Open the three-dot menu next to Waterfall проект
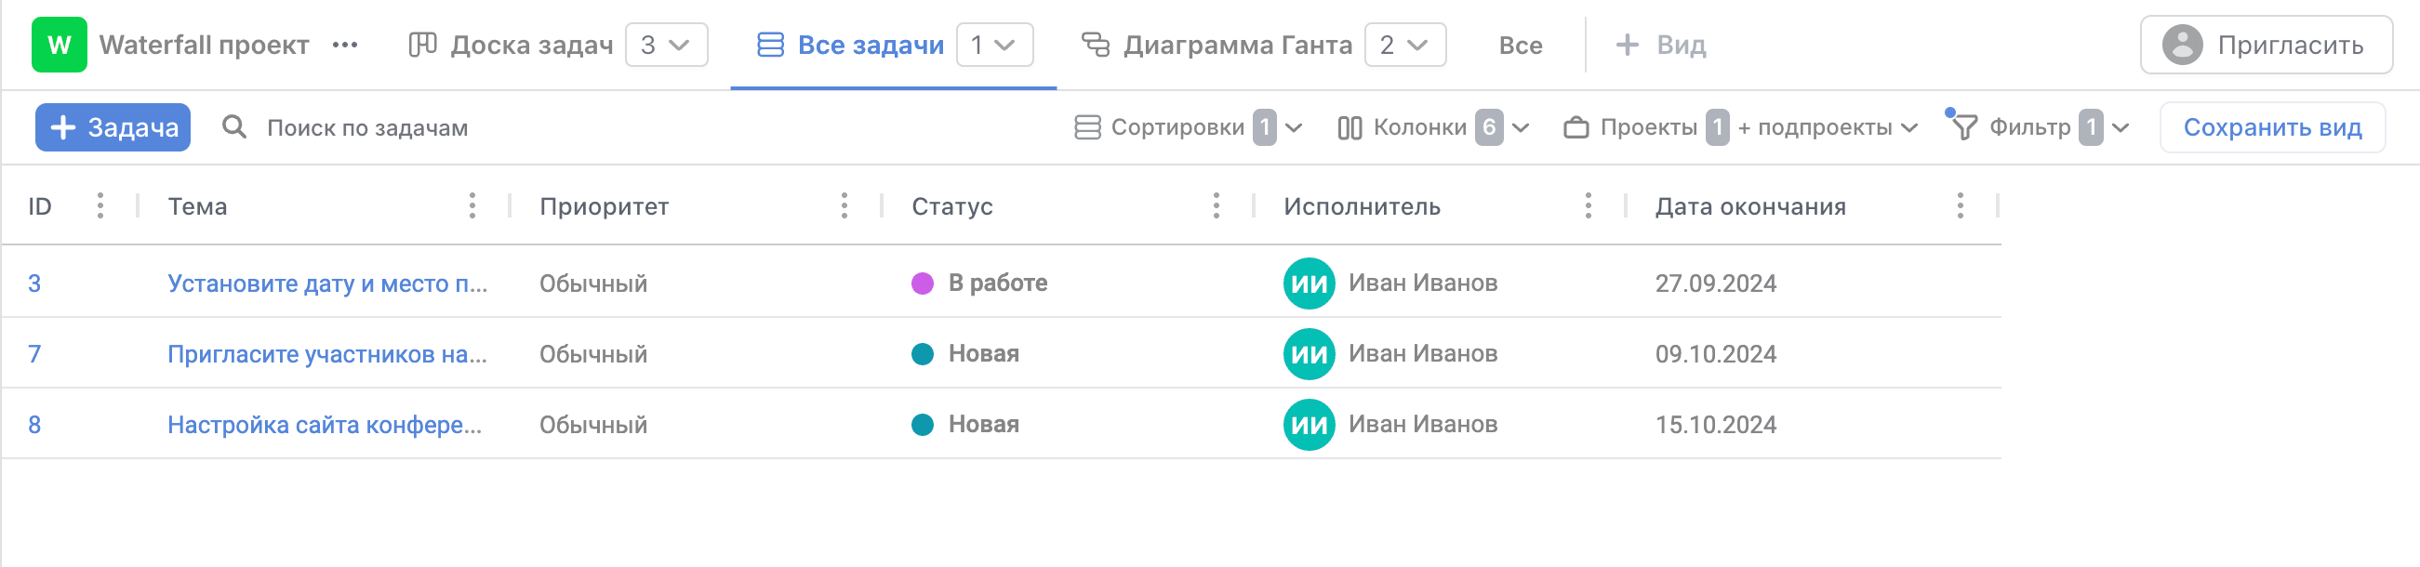This screenshot has width=2420, height=567. tap(345, 45)
